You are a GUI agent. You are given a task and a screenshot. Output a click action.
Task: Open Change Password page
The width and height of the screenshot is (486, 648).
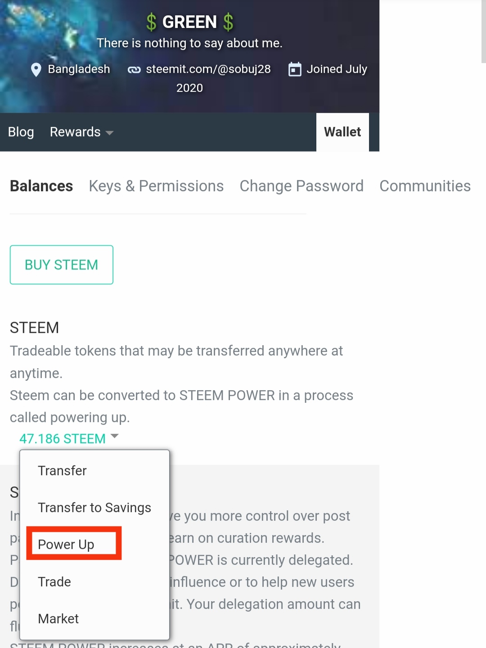301,186
